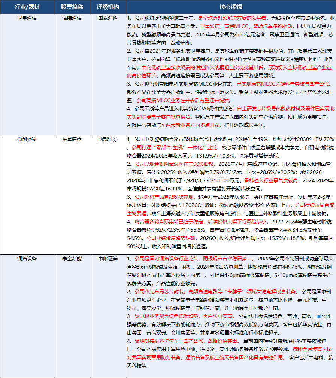Click red text 公司高端MLCC业务在并表后有望迎来爆发

click(x=182, y=100)
